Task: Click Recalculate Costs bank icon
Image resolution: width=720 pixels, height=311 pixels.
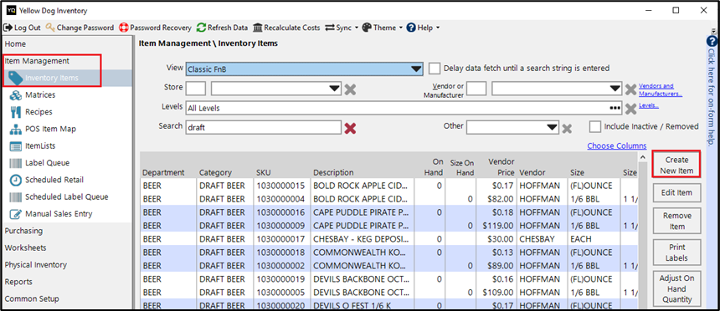Action: pos(258,28)
